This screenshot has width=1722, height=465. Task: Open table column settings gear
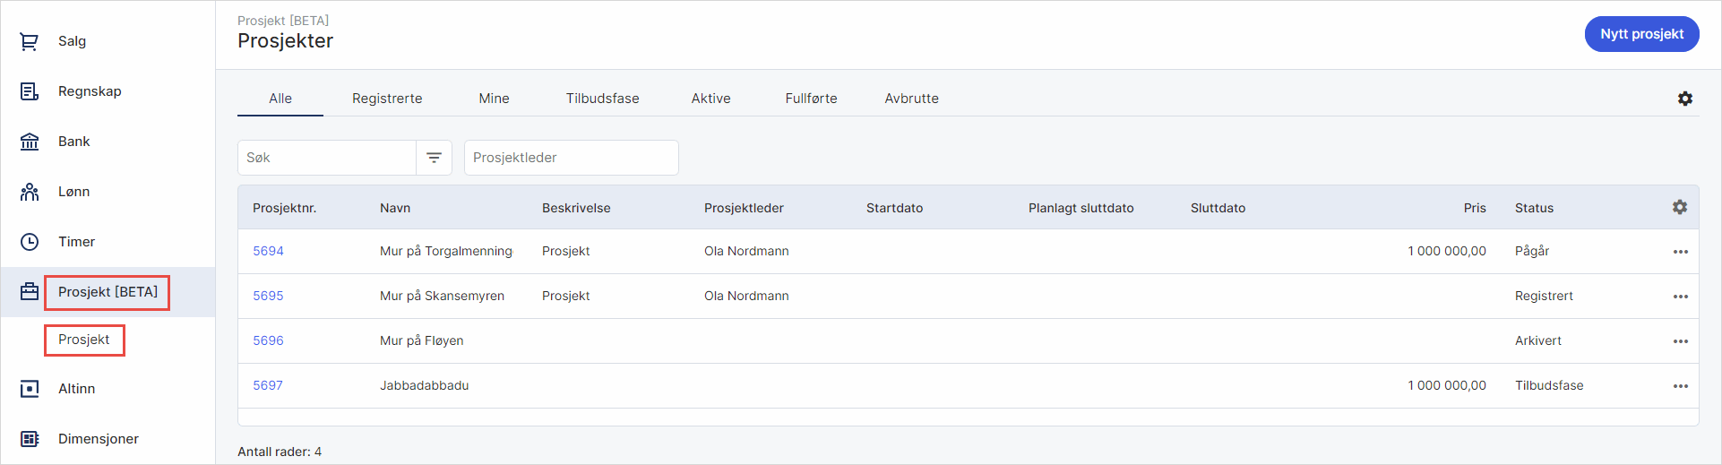click(1680, 207)
